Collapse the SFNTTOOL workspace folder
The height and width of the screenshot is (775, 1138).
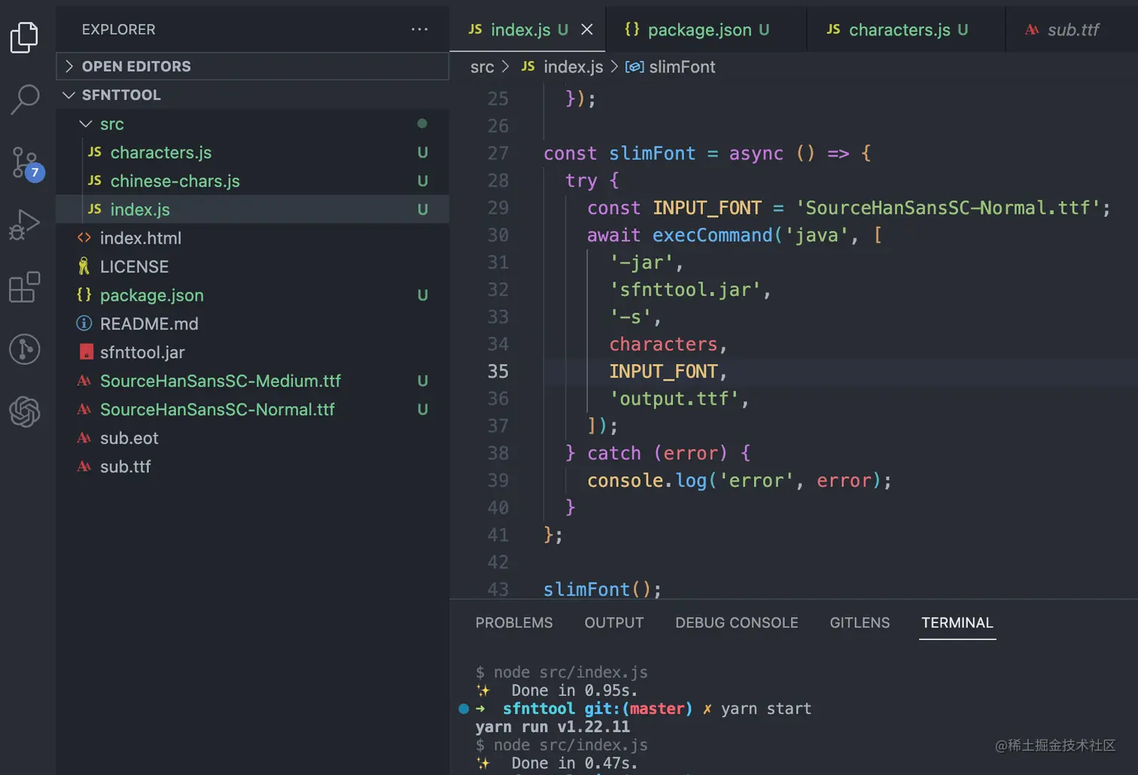click(x=252, y=95)
